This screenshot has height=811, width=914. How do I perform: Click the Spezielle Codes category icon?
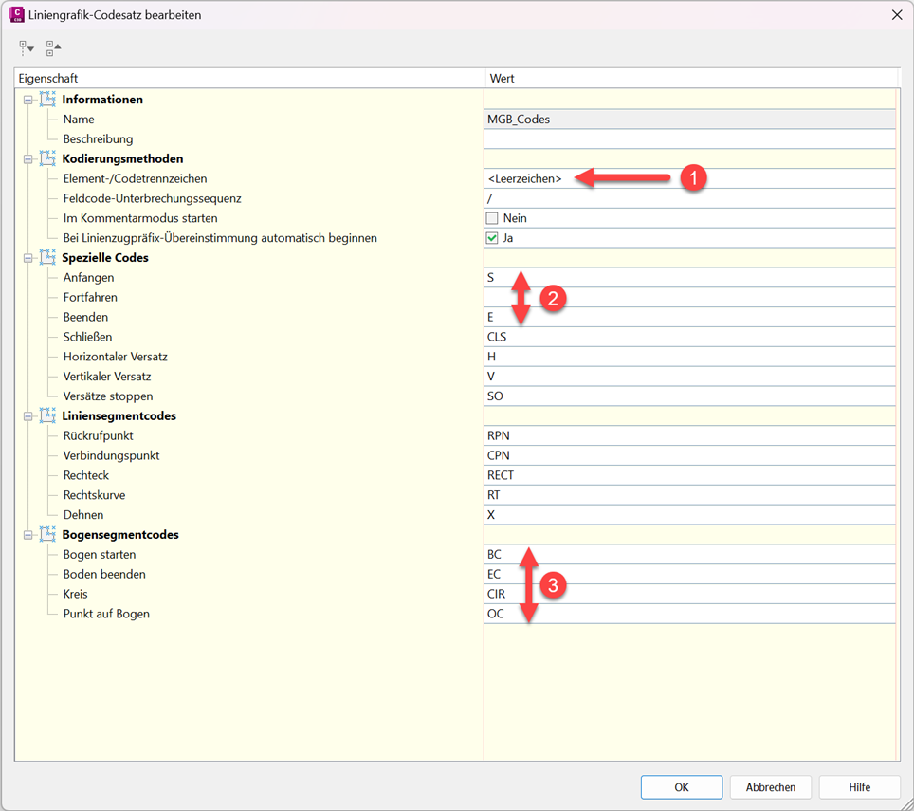click(47, 257)
